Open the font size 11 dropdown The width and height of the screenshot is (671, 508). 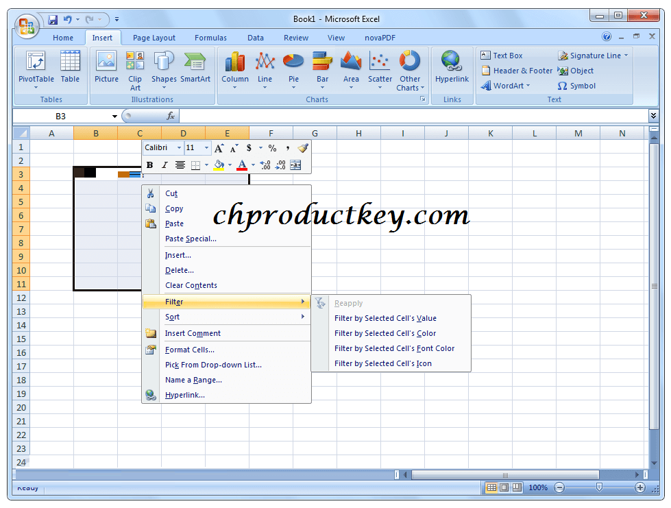click(x=207, y=148)
